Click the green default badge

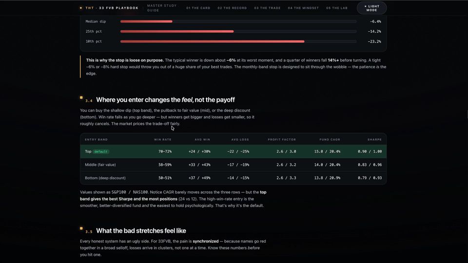tap(100, 152)
